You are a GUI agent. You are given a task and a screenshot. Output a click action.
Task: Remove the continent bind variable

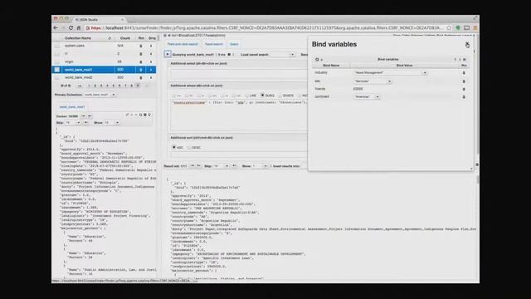tap(464, 97)
